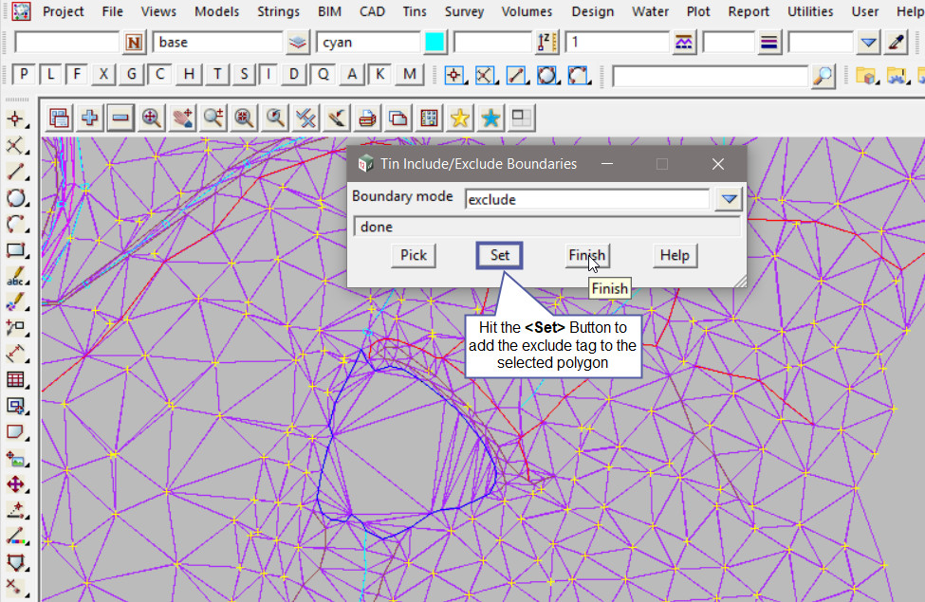This screenshot has height=602, width=925.
Task: Click the blue star icon
Action: [x=490, y=119]
